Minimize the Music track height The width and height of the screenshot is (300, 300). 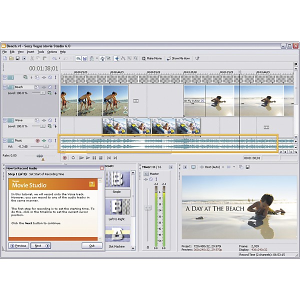[x=5, y=140]
